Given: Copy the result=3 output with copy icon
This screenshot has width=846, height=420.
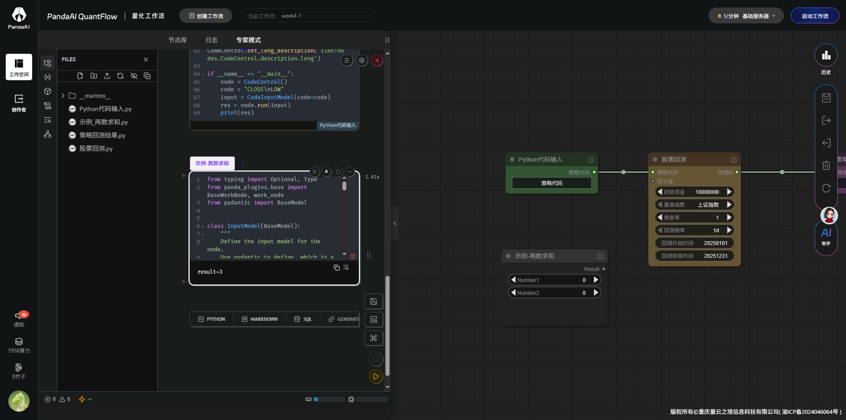Looking at the screenshot, I should (x=337, y=268).
